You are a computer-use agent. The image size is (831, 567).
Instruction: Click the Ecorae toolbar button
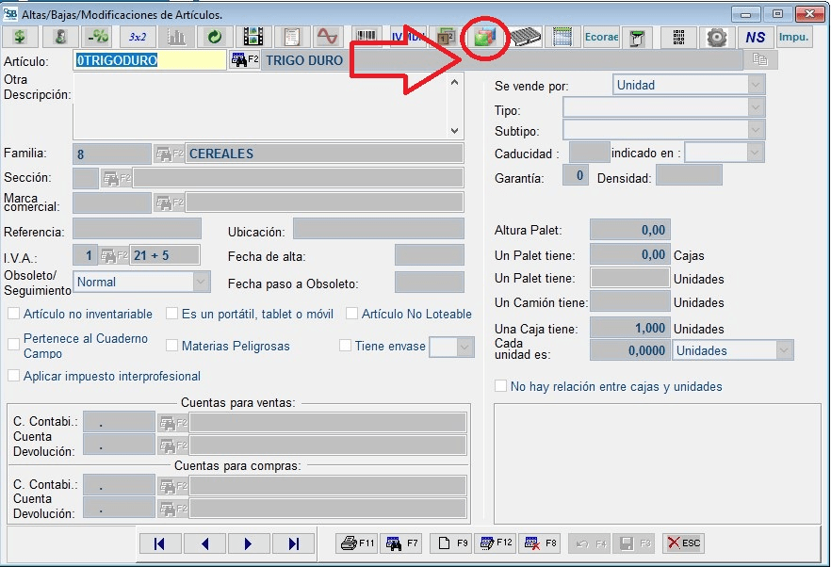[601, 37]
